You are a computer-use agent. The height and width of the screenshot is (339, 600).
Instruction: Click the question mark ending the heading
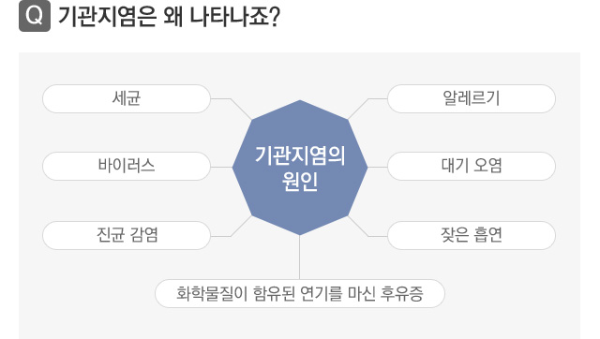pyautogui.click(x=275, y=17)
